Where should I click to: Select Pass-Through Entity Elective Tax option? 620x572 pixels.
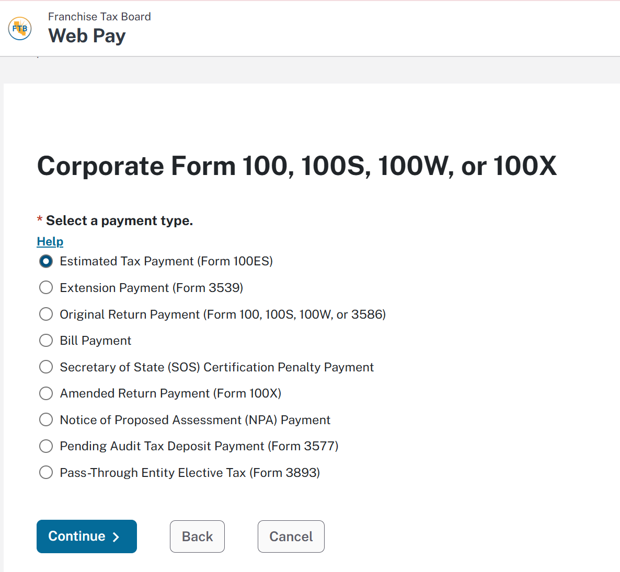point(46,472)
